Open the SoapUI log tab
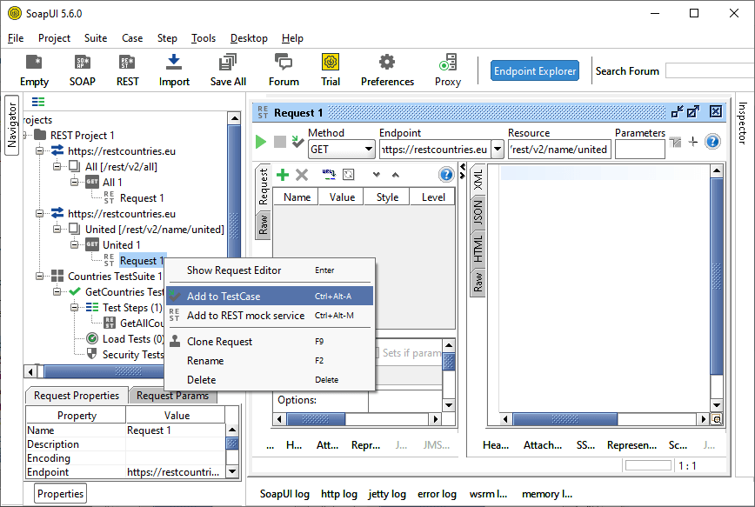This screenshot has height=507, width=755. click(x=284, y=494)
